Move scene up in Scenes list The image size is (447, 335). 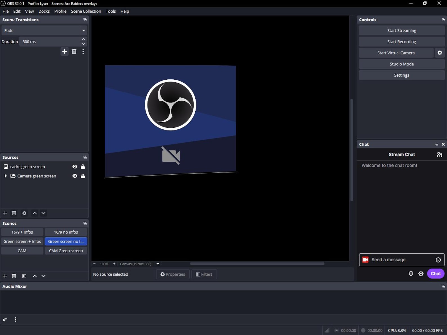tap(35, 276)
